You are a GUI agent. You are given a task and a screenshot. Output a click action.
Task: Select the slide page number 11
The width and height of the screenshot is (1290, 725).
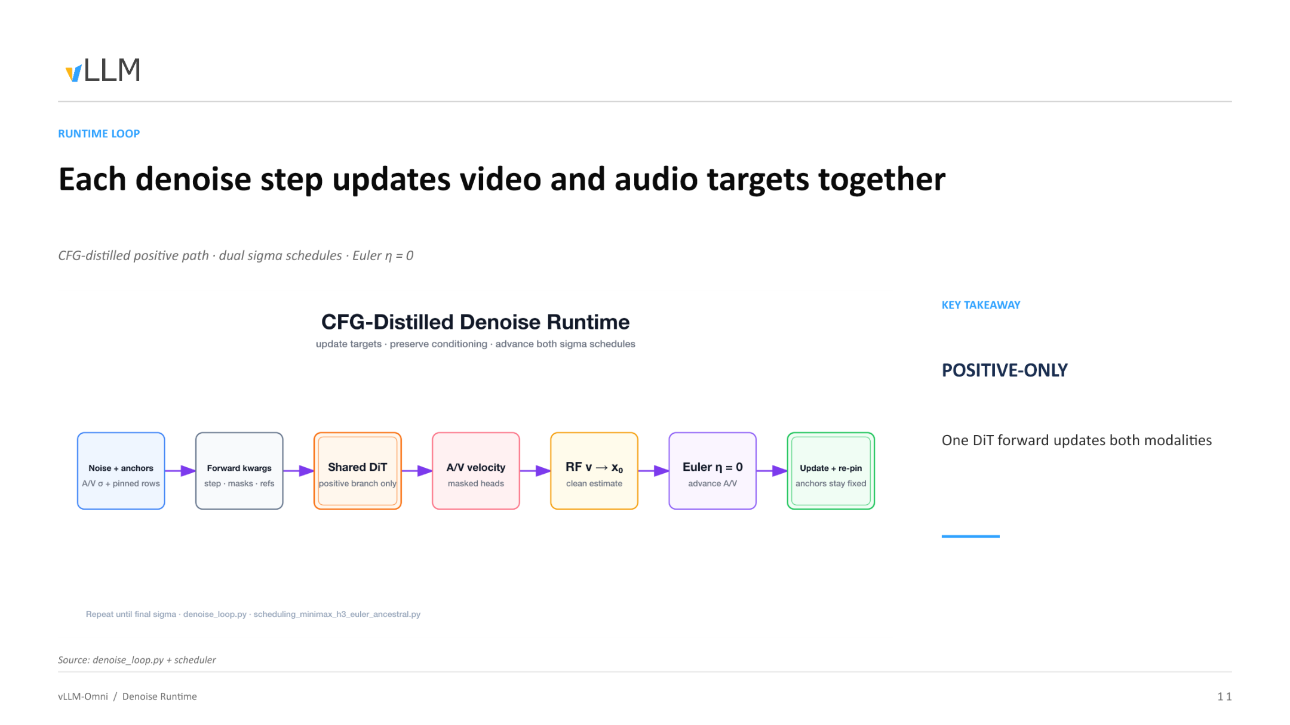(1224, 696)
